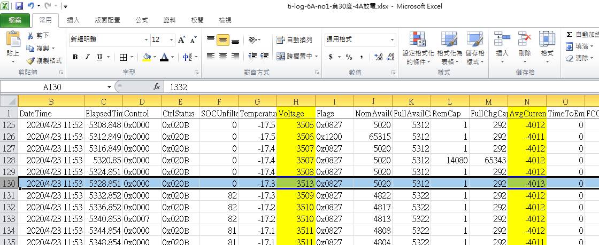The width and height of the screenshot is (599, 245).
Task: Switch to the 插入 ribbon tab
Action: coord(73,20)
